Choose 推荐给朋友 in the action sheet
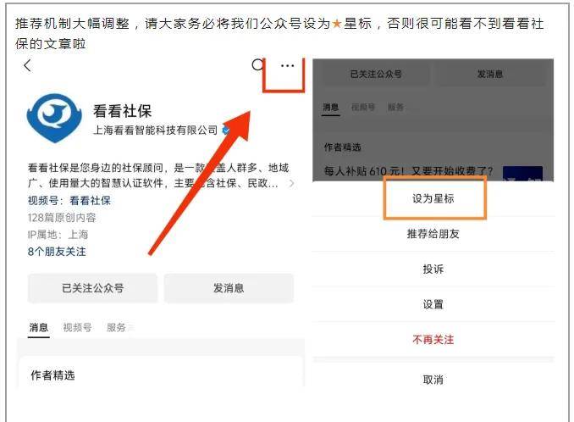This screenshot has height=422, width=574. point(433,234)
